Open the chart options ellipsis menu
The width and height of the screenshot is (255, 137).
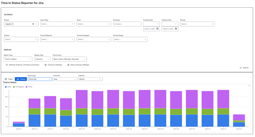[249, 85]
